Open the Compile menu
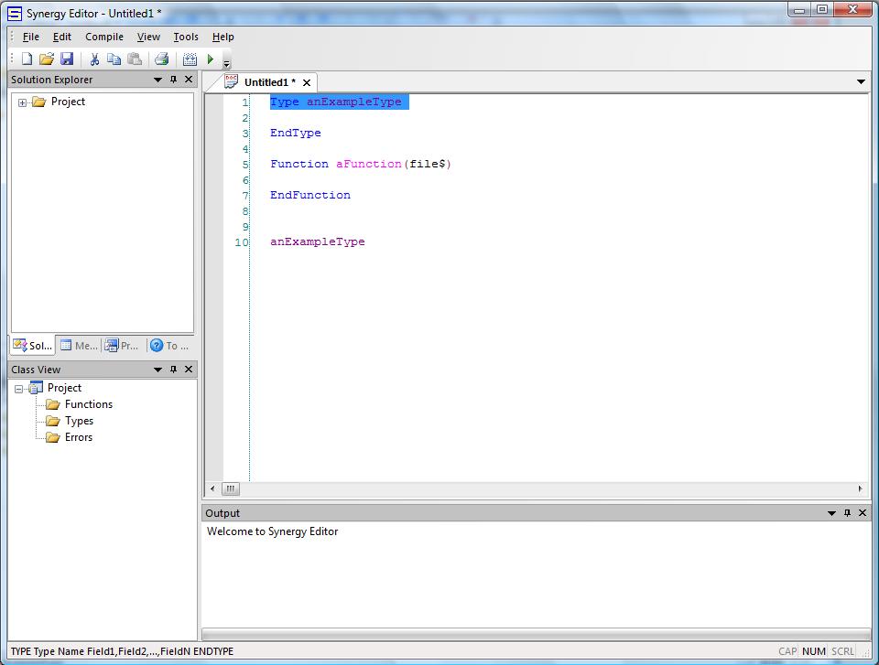The image size is (879, 665). coord(104,37)
